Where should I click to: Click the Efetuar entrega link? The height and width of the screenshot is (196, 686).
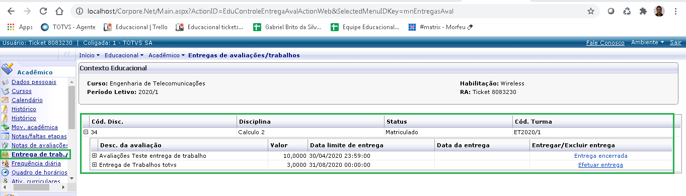click(x=600, y=165)
